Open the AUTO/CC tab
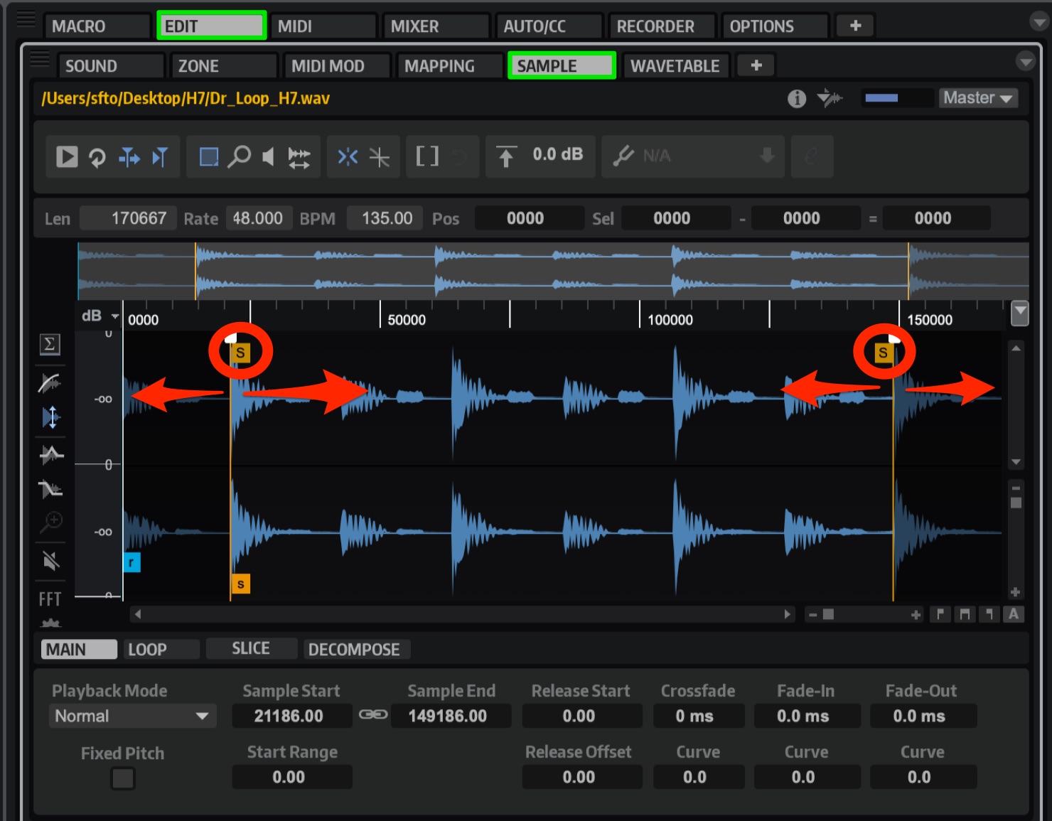The width and height of the screenshot is (1052, 821). click(x=549, y=26)
